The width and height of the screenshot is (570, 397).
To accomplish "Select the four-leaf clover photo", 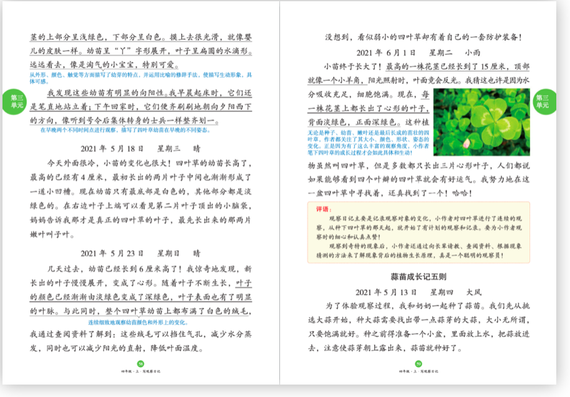I will click(481, 122).
